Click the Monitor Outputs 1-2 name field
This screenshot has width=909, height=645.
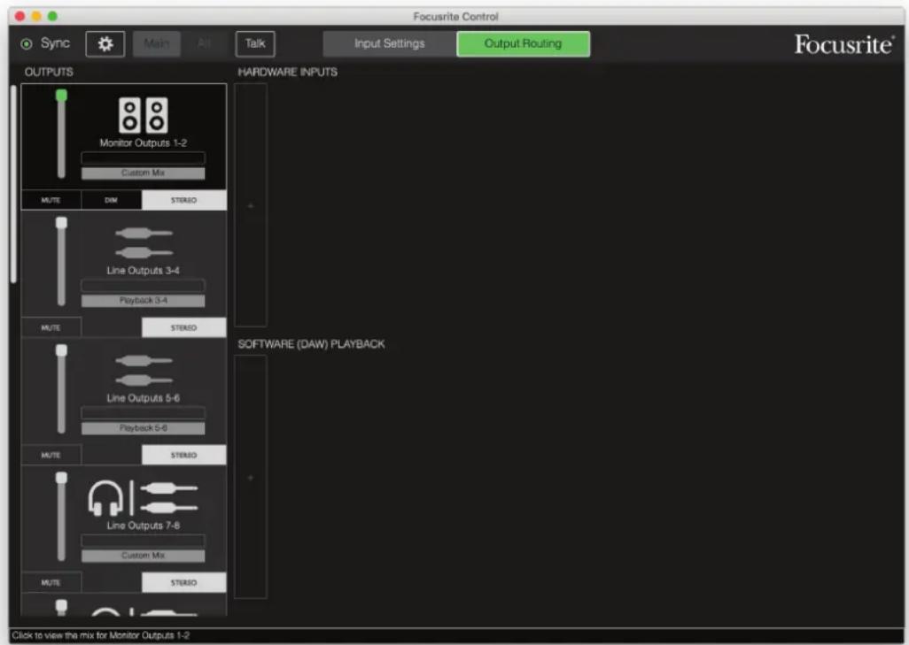pyautogui.click(x=144, y=158)
